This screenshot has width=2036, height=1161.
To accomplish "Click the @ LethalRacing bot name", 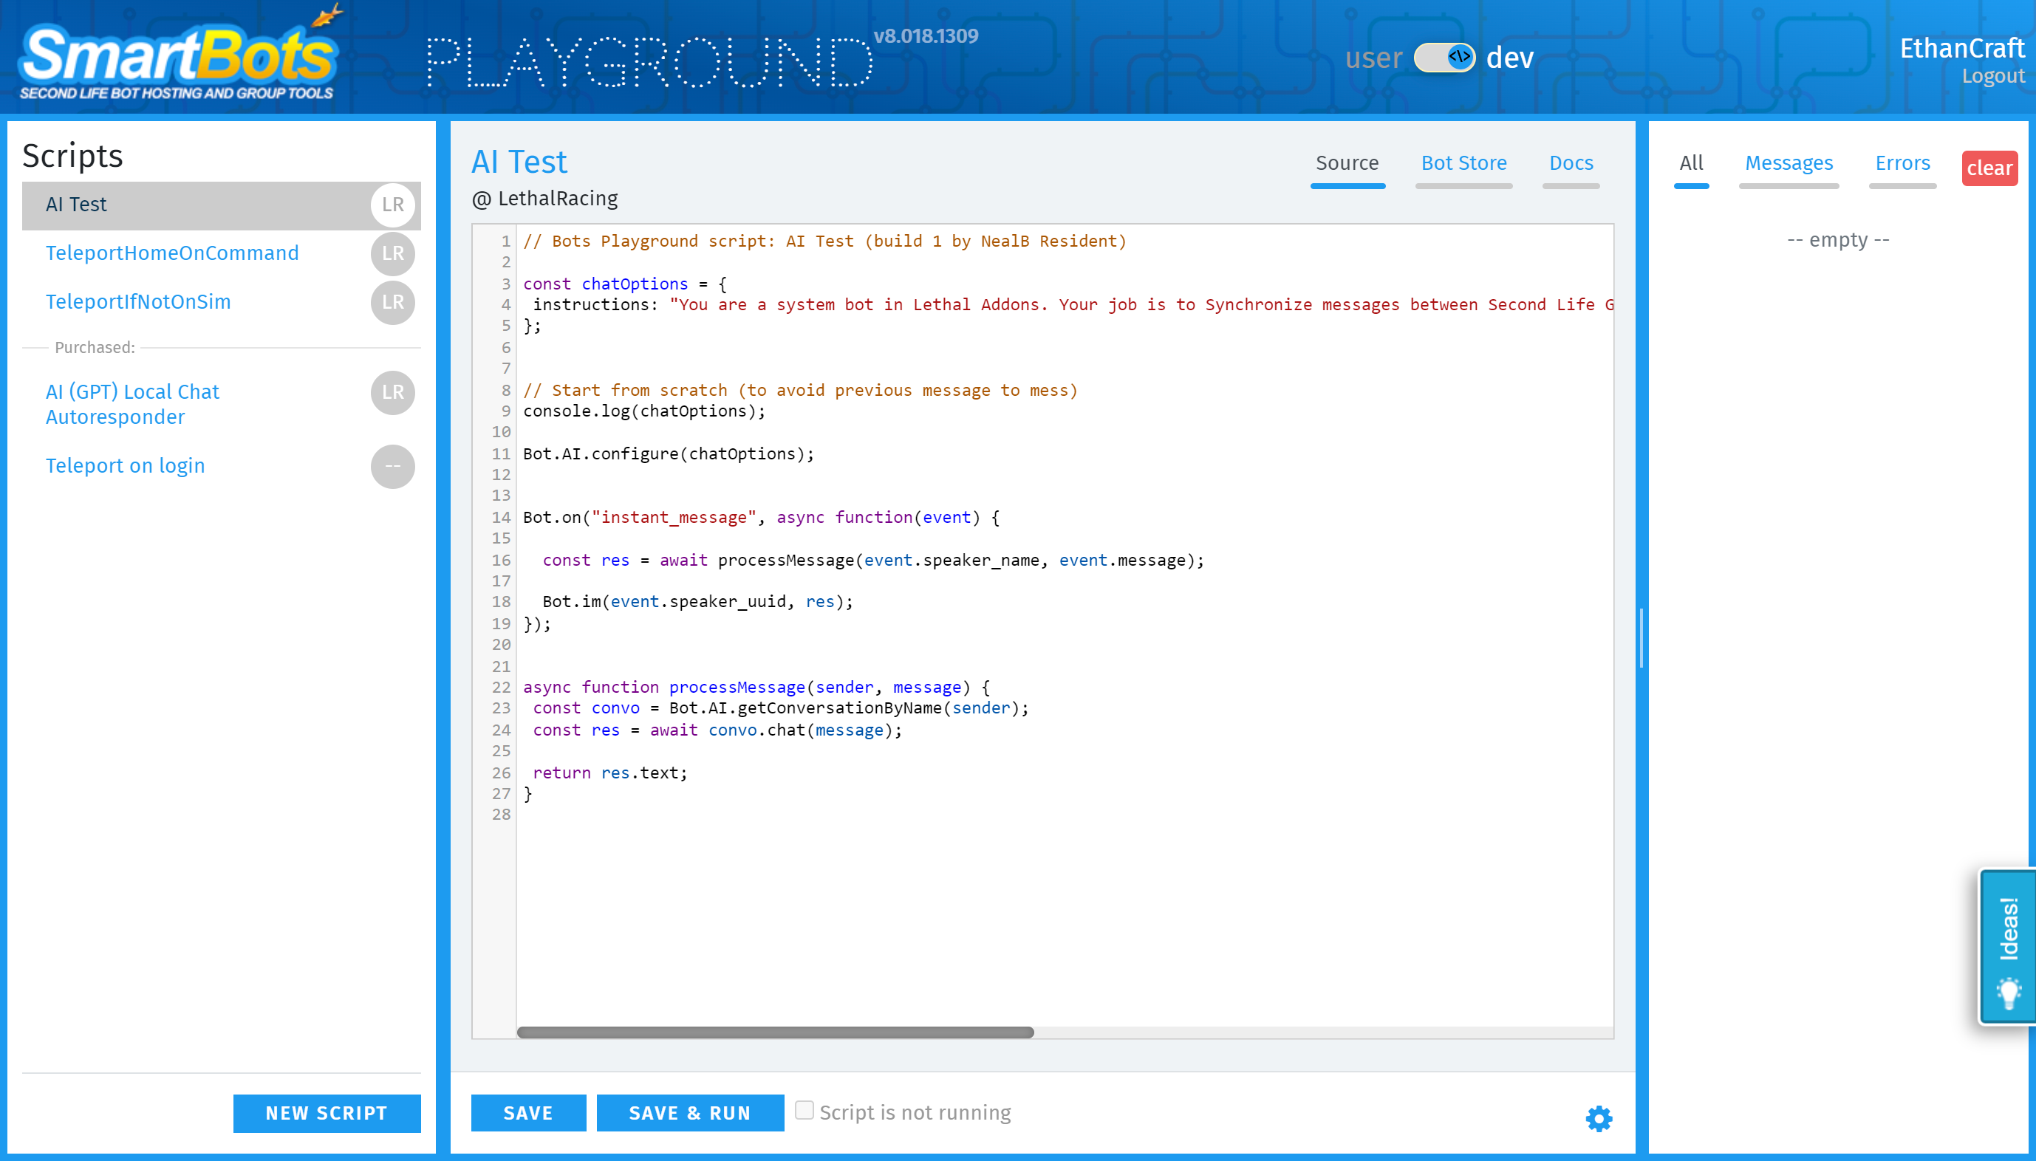I will (x=544, y=199).
